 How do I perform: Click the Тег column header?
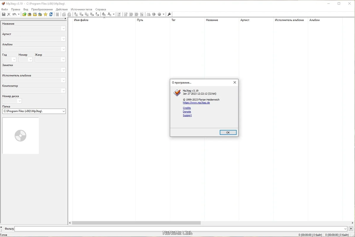[187, 20]
